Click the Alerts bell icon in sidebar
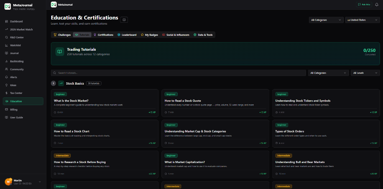 pos(7,77)
